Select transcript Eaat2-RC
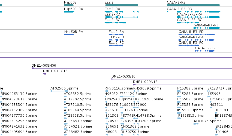This screenshot has width=232, height=136. click(112, 20)
